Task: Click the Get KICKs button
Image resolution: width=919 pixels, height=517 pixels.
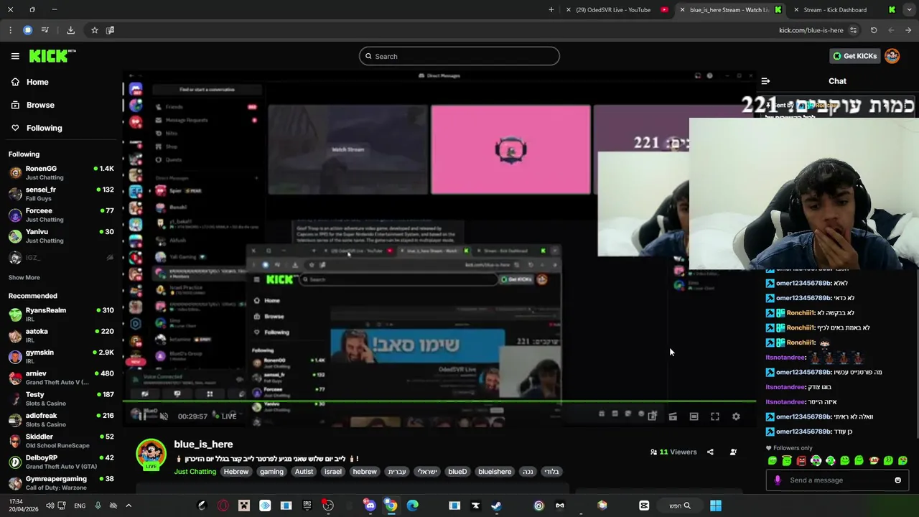Action: [854, 56]
